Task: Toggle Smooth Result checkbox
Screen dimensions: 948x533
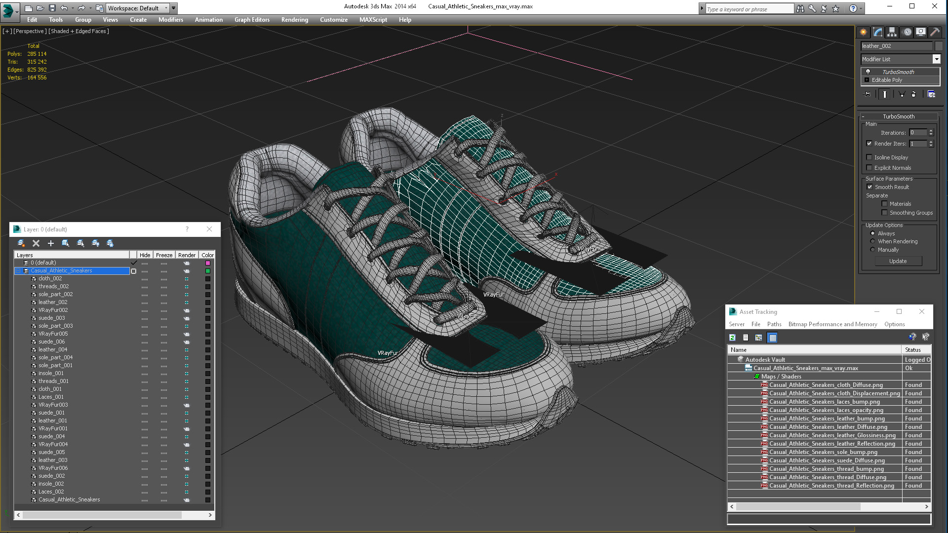Action: pyautogui.click(x=870, y=187)
